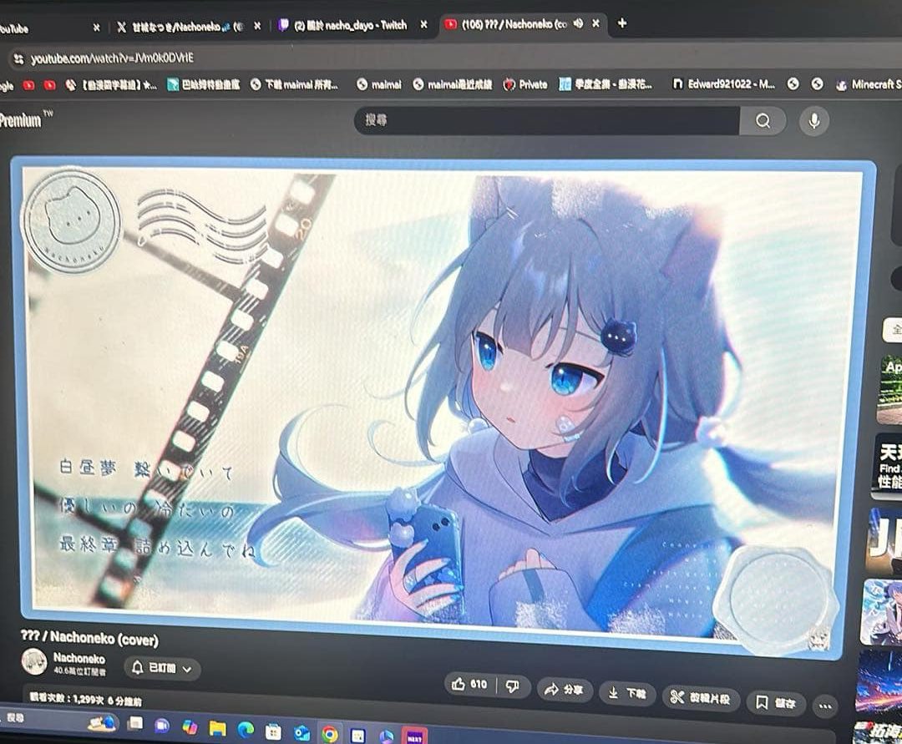Image resolution: width=902 pixels, height=744 pixels.
Task: Open Outlook from the taskbar
Action: pos(302,733)
